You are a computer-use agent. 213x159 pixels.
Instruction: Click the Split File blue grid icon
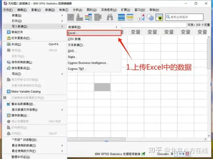[x=121, y=17]
